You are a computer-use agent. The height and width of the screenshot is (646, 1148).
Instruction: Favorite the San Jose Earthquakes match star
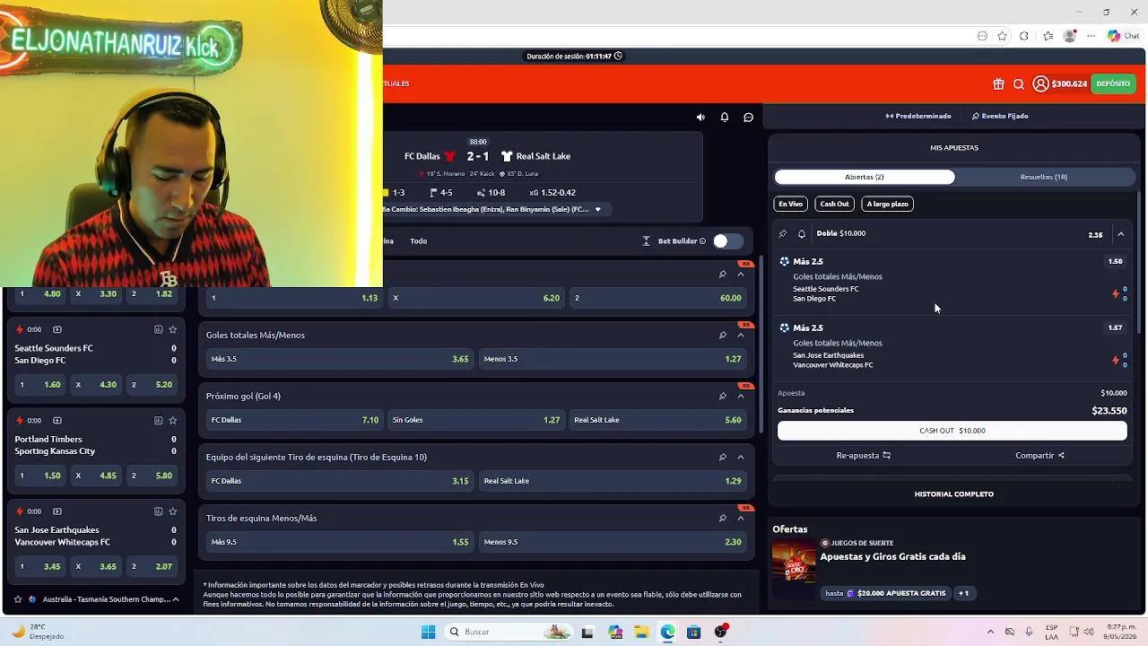pos(173,511)
